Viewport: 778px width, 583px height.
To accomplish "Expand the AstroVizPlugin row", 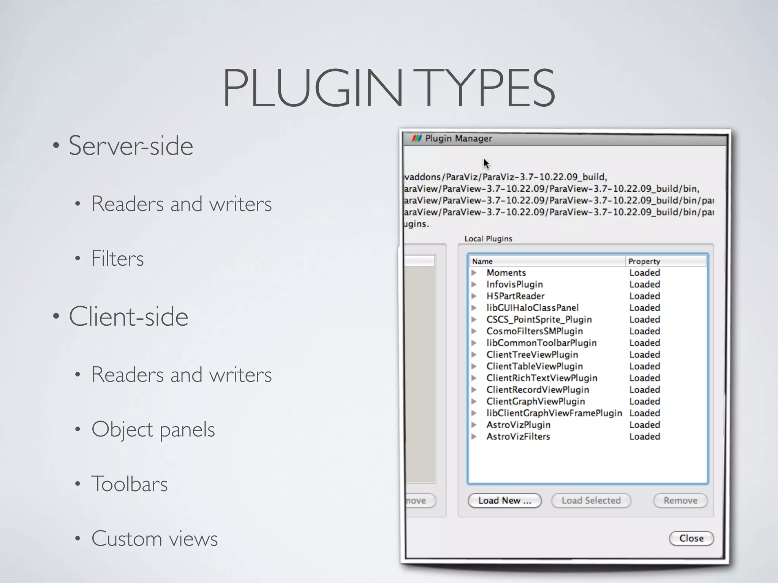I will click(x=474, y=425).
